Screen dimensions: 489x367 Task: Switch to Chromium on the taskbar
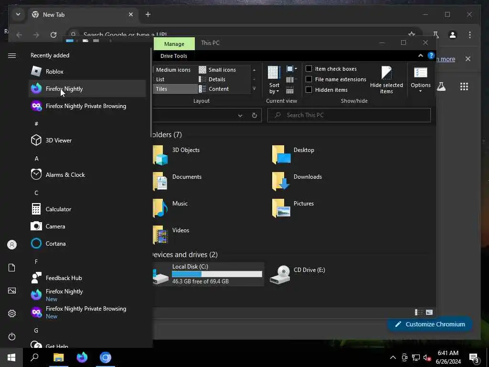click(106, 357)
